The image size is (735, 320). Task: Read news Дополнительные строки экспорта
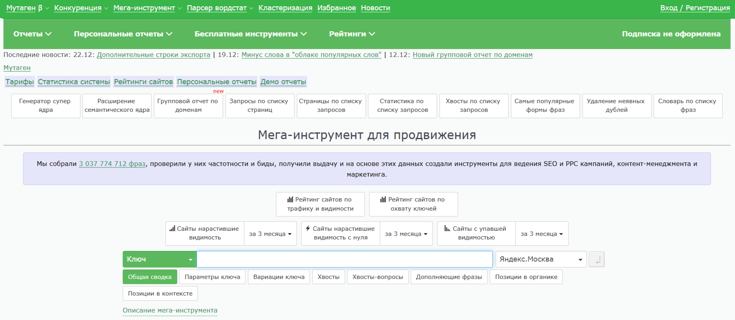153,55
